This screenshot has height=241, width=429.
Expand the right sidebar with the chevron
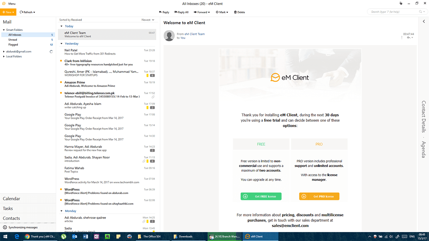[x=424, y=21]
